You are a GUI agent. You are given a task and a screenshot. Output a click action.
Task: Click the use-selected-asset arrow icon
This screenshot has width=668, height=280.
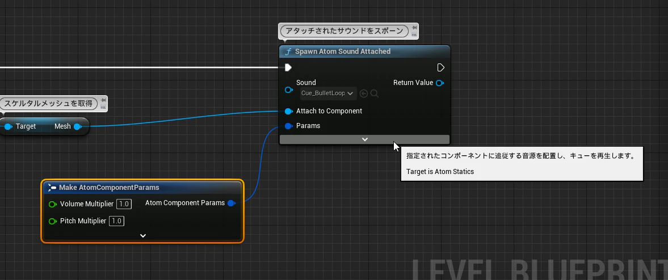pos(364,93)
